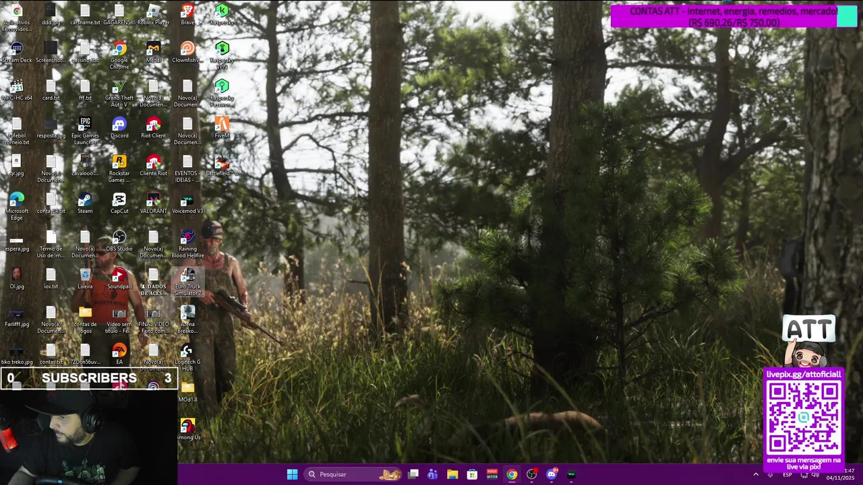Select the carsname.txt file

click(x=85, y=15)
